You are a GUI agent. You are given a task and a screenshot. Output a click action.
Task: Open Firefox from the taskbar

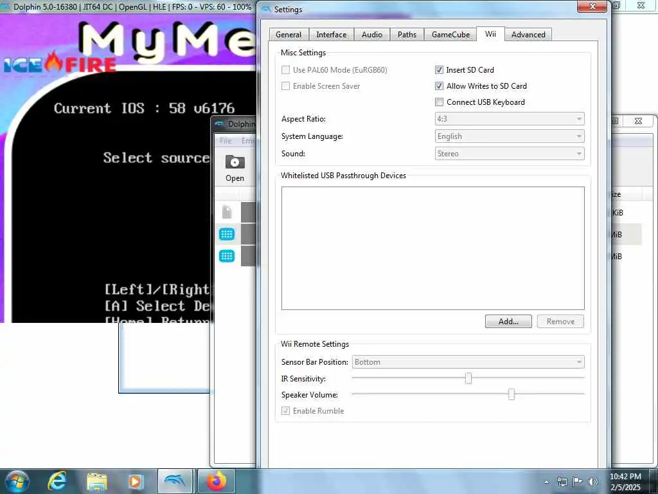(216, 481)
